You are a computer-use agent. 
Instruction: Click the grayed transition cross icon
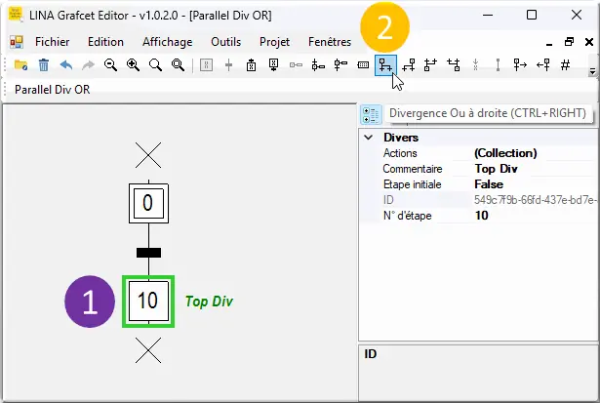229,65
